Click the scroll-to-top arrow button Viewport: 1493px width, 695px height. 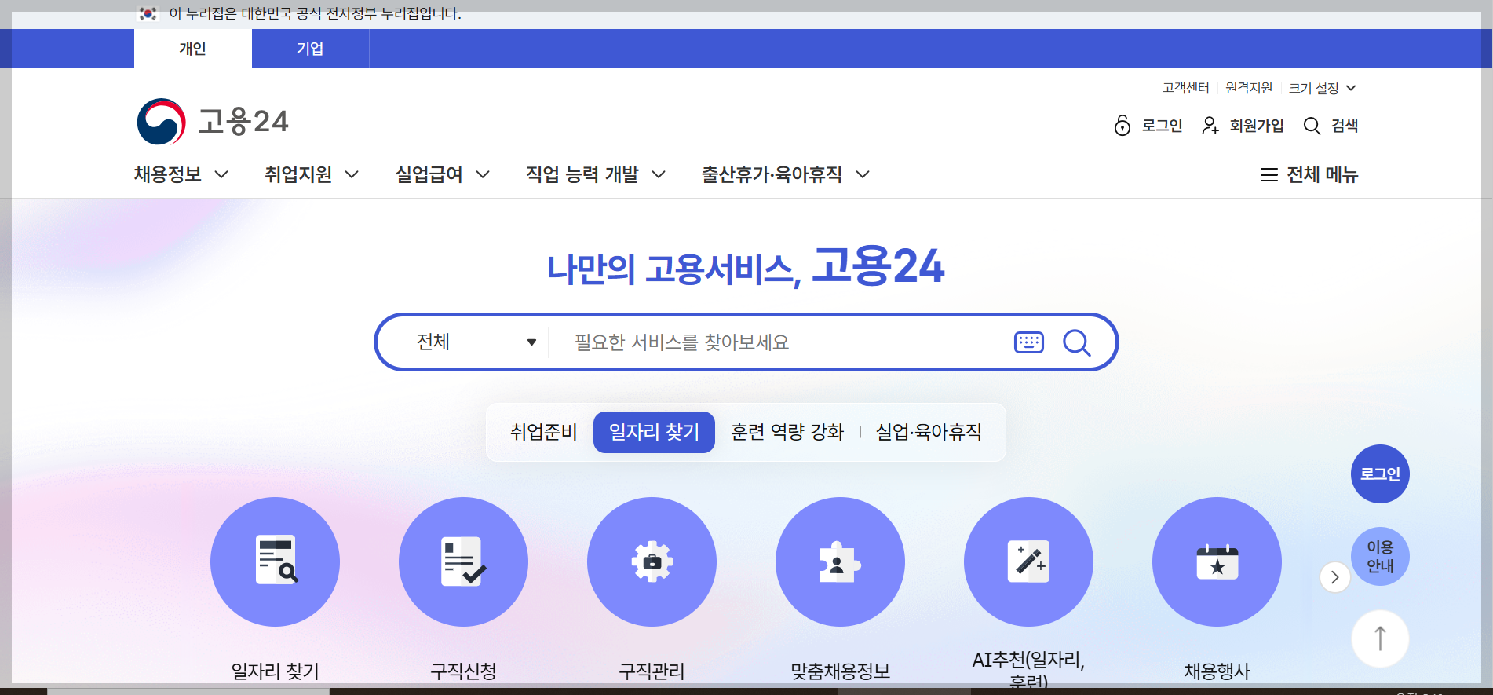coord(1380,638)
